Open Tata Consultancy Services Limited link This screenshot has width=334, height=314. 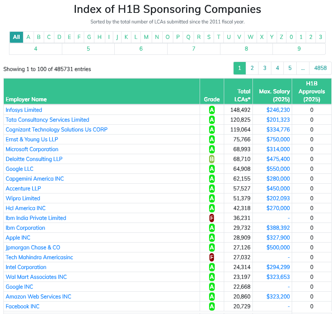(47, 120)
